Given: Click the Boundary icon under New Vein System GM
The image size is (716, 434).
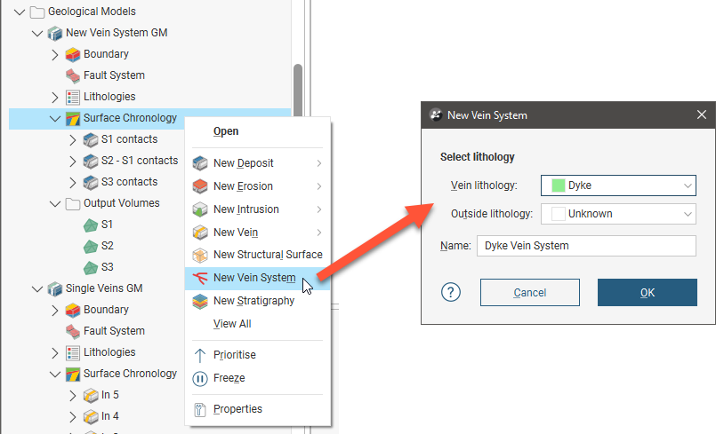Looking at the screenshot, I should pyautogui.click(x=73, y=54).
